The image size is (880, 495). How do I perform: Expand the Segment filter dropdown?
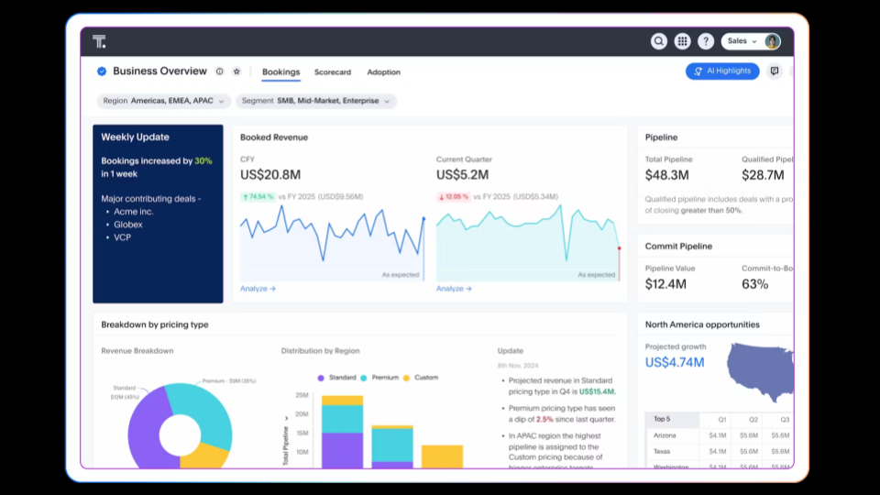click(315, 101)
